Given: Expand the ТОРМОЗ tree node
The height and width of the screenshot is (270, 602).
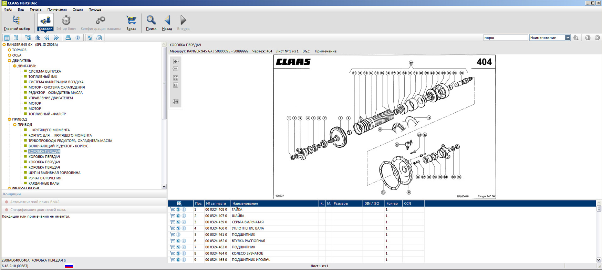Looking at the screenshot, I should point(9,50).
